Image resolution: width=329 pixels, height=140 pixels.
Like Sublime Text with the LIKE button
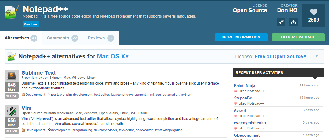coord(12,96)
